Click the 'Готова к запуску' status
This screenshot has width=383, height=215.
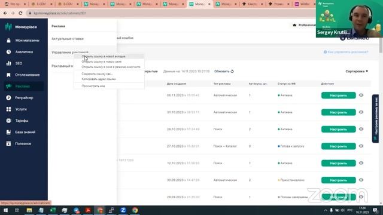click(x=291, y=146)
